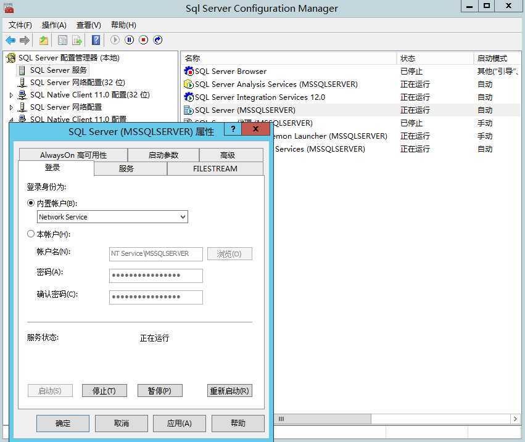The width and height of the screenshot is (525, 442).
Task: Click the back arrow toolbar icon
Action: click(x=10, y=40)
